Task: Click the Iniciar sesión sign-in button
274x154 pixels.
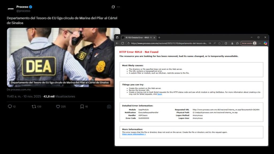Action: coord(248,43)
